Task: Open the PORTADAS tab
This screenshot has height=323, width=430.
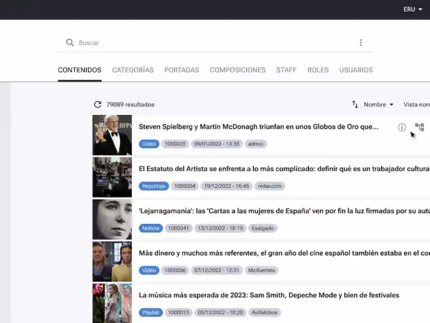Action: click(x=182, y=70)
